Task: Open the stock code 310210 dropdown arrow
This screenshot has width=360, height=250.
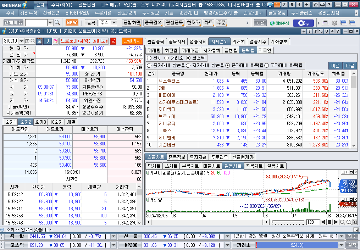Action: click(x=21, y=41)
